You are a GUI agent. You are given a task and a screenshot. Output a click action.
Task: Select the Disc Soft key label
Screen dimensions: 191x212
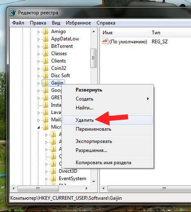[60, 76]
